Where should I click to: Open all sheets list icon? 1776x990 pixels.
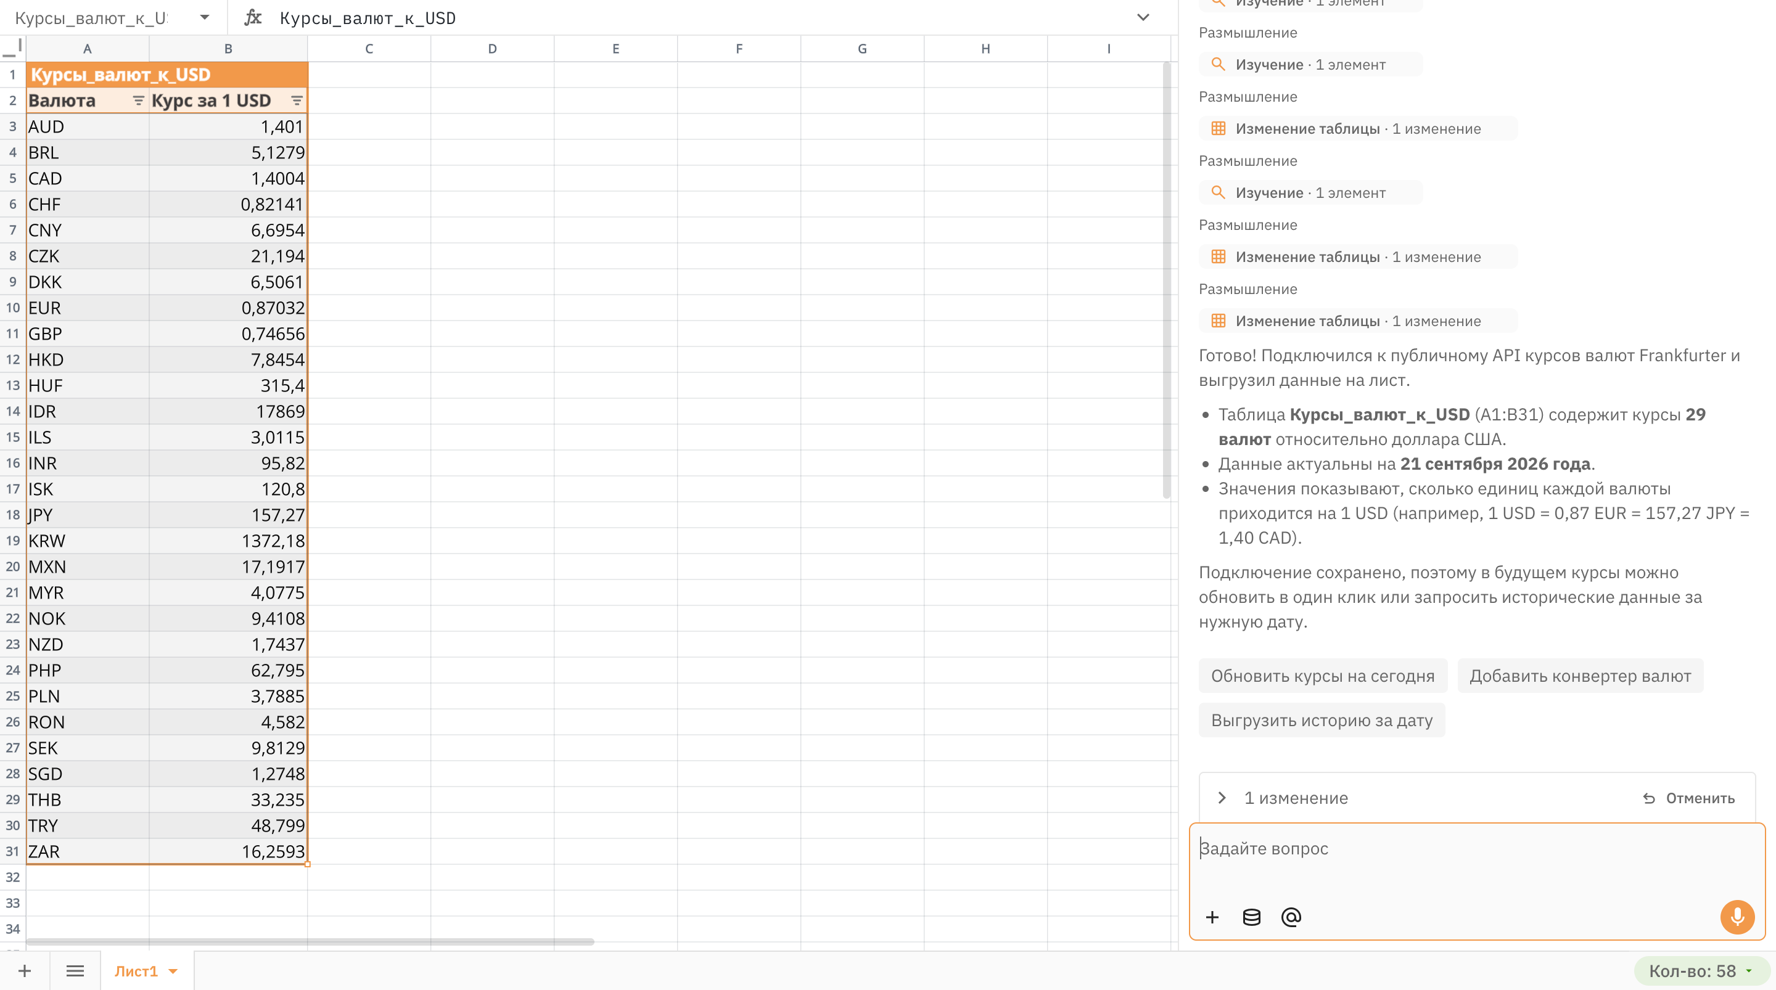(75, 971)
